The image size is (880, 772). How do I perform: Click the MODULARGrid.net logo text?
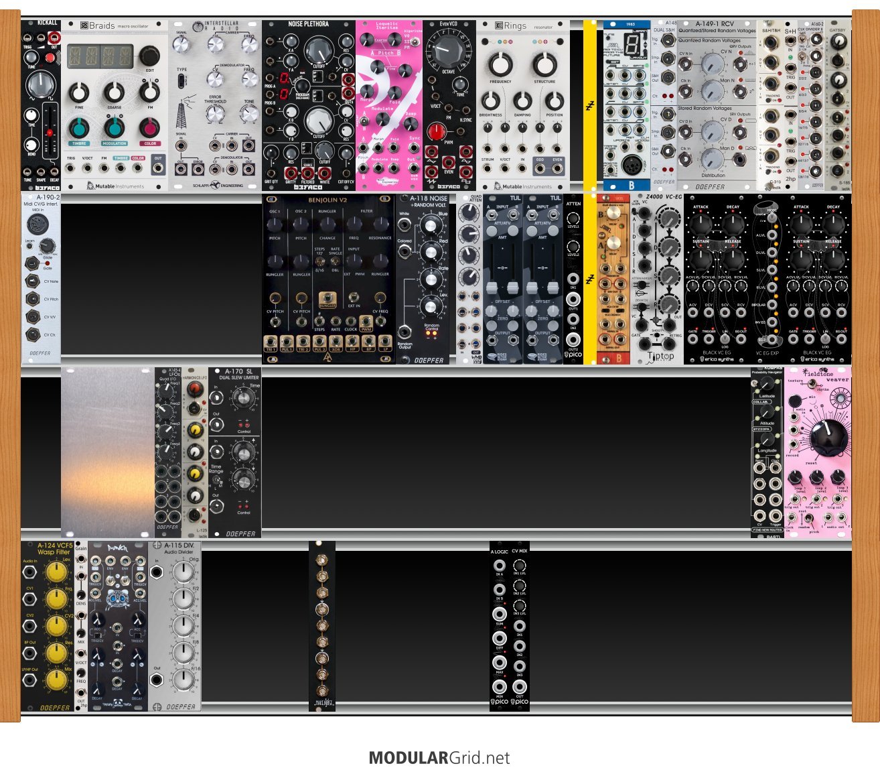pos(439,758)
